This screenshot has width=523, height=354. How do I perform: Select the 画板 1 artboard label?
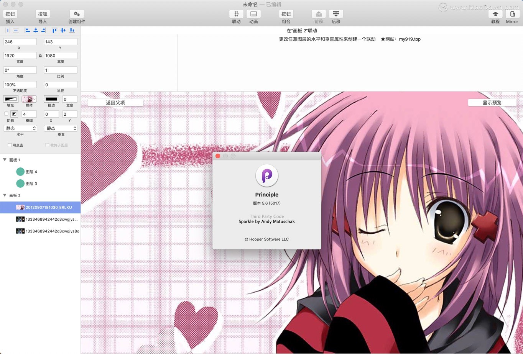coord(15,160)
